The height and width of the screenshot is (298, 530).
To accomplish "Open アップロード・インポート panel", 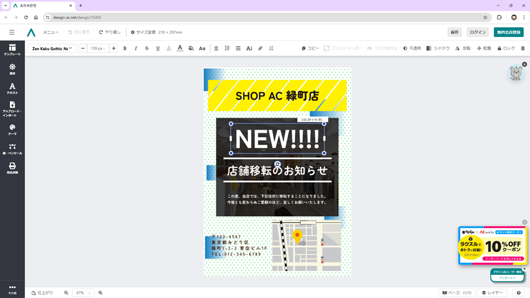I will (x=12, y=108).
